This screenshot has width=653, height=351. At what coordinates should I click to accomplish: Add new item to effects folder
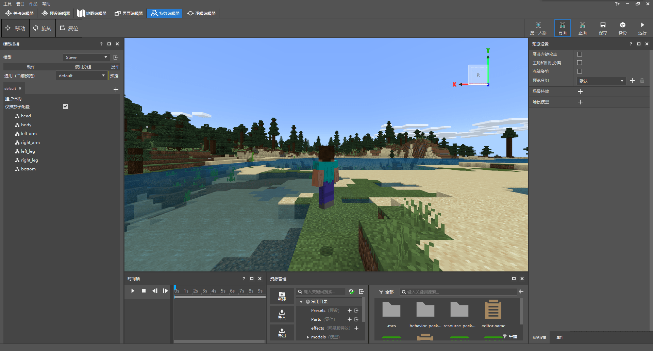pyautogui.click(x=356, y=328)
